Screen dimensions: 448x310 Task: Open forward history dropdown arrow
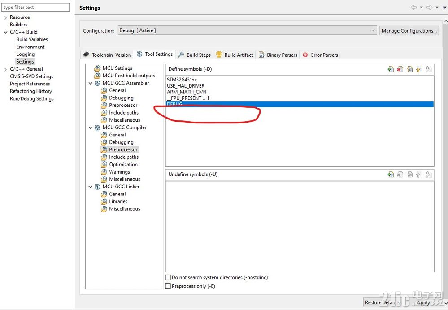[x=437, y=8]
